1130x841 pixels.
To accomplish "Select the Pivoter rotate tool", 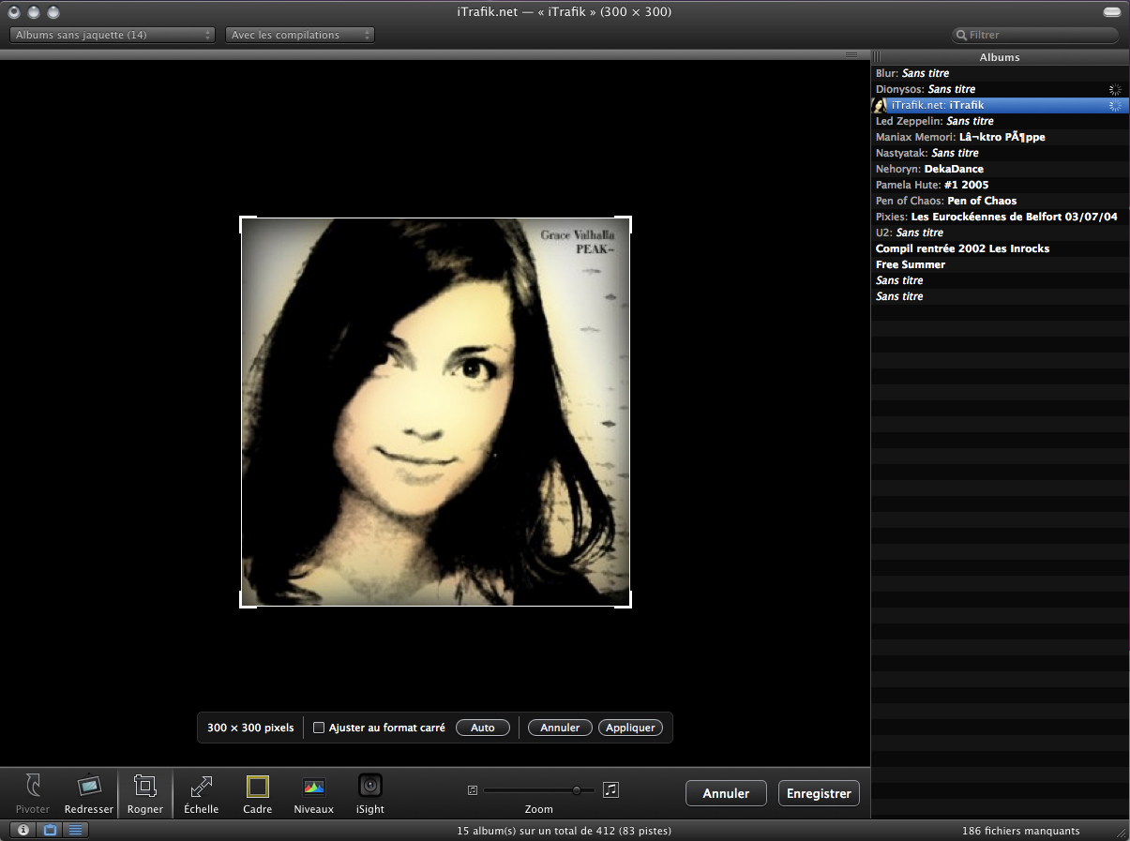I will [33, 793].
